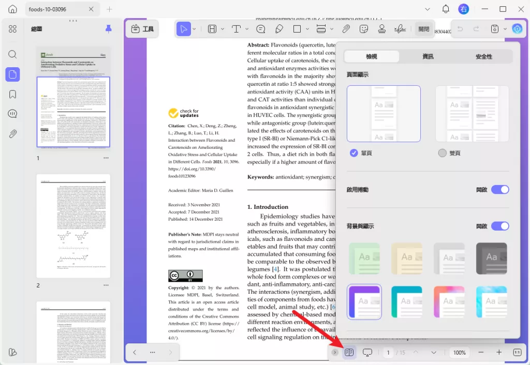
Task: Go to the home screen icon
Action: point(12,9)
